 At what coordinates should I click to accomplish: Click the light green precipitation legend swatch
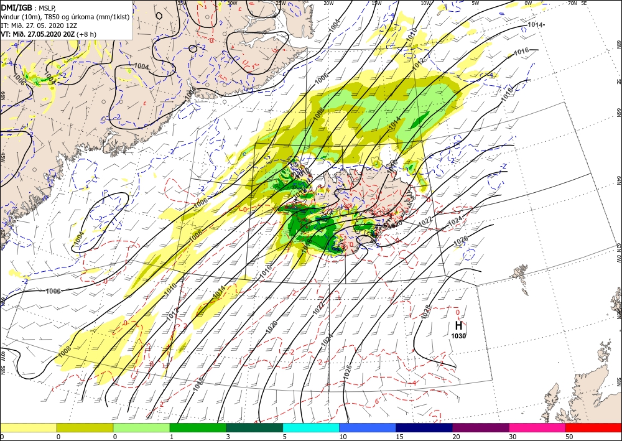141,427
